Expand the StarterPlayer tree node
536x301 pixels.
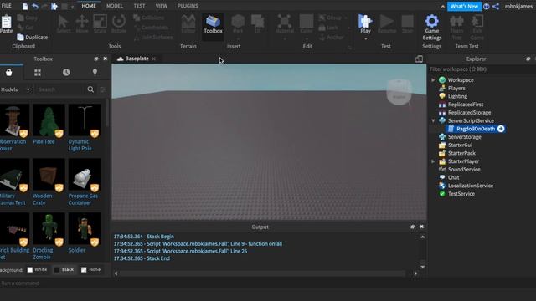coord(433,161)
